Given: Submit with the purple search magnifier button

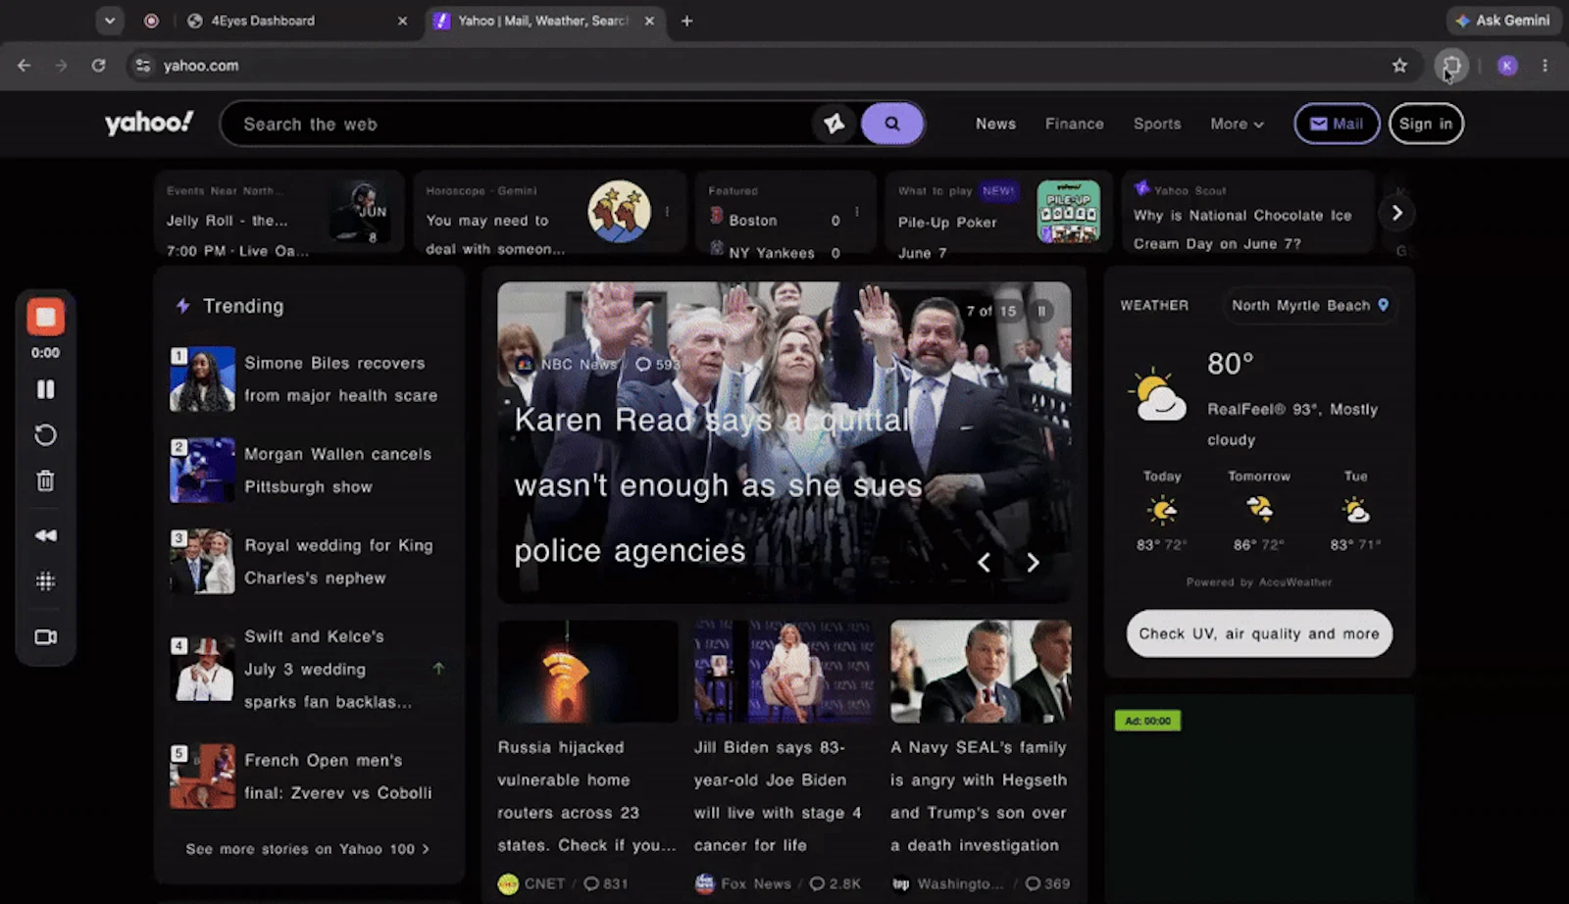Looking at the screenshot, I should point(892,124).
